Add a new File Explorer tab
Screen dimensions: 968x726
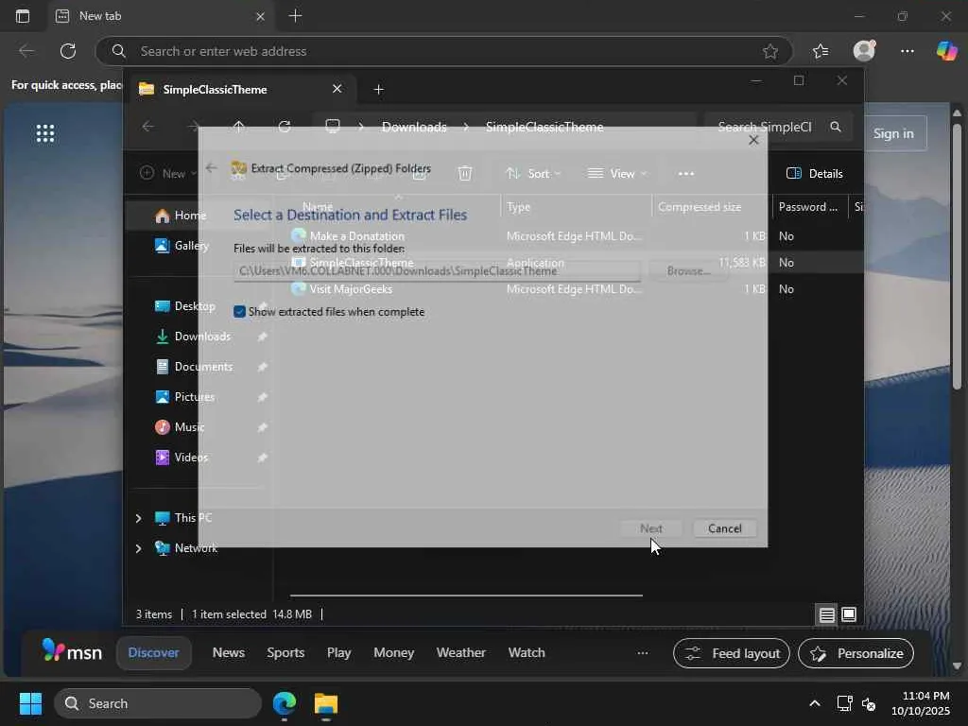[379, 89]
